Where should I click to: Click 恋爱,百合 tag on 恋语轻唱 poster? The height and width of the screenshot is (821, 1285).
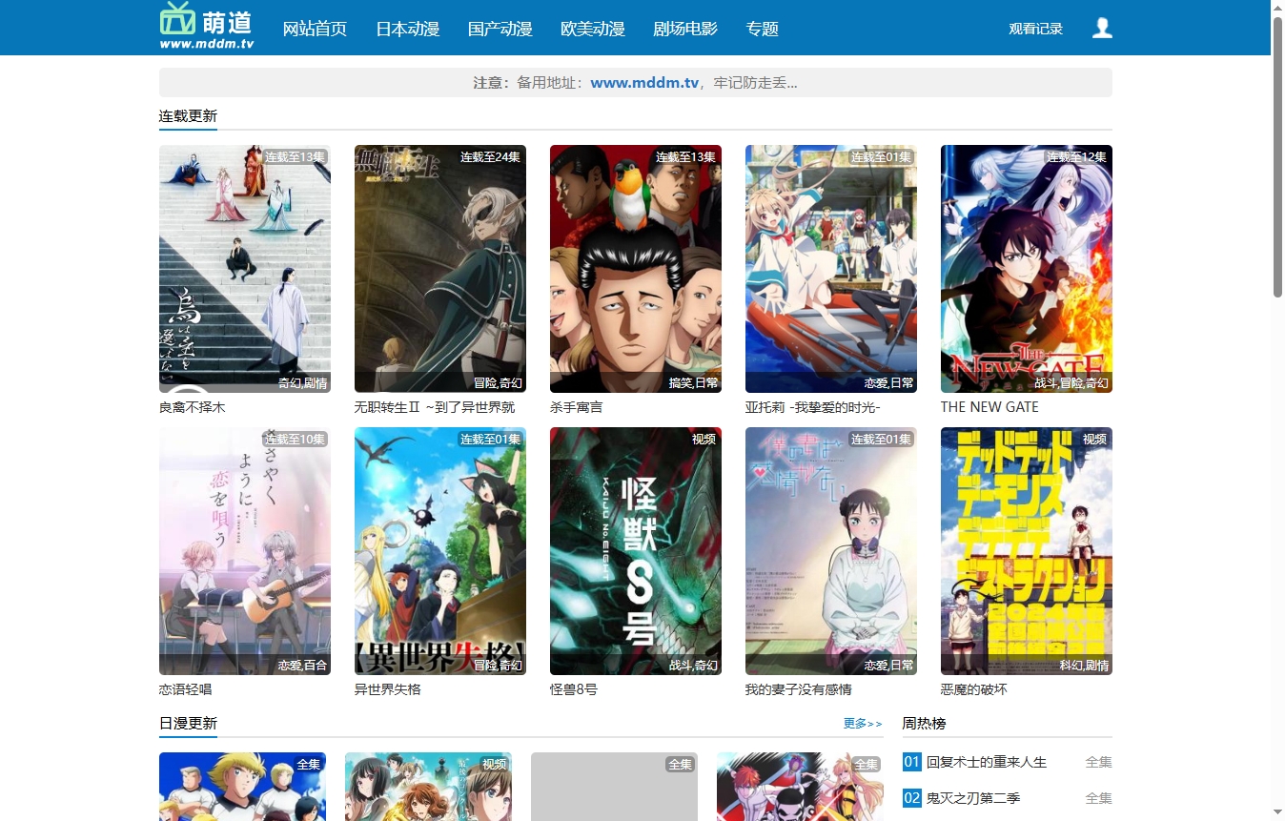(x=302, y=666)
